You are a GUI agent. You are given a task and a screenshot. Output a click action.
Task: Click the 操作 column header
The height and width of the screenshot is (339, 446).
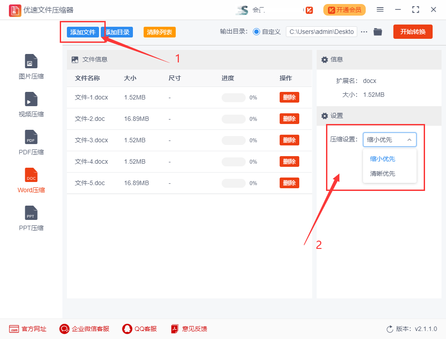pyautogui.click(x=286, y=78)
